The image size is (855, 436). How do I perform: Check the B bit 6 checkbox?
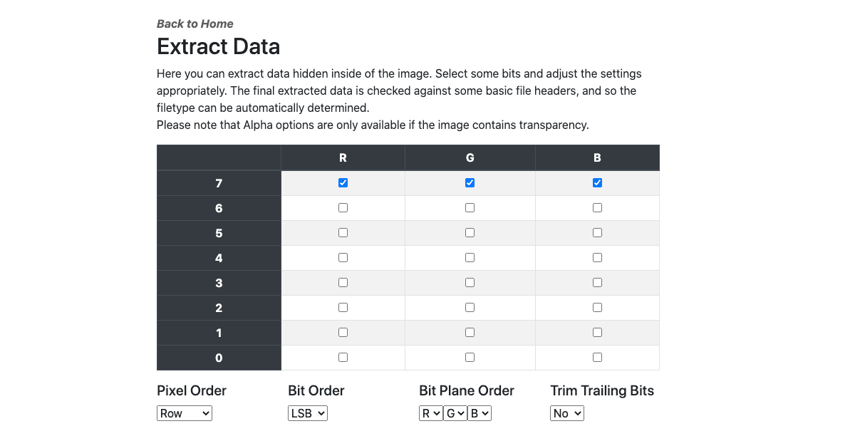tap(597, 208)
